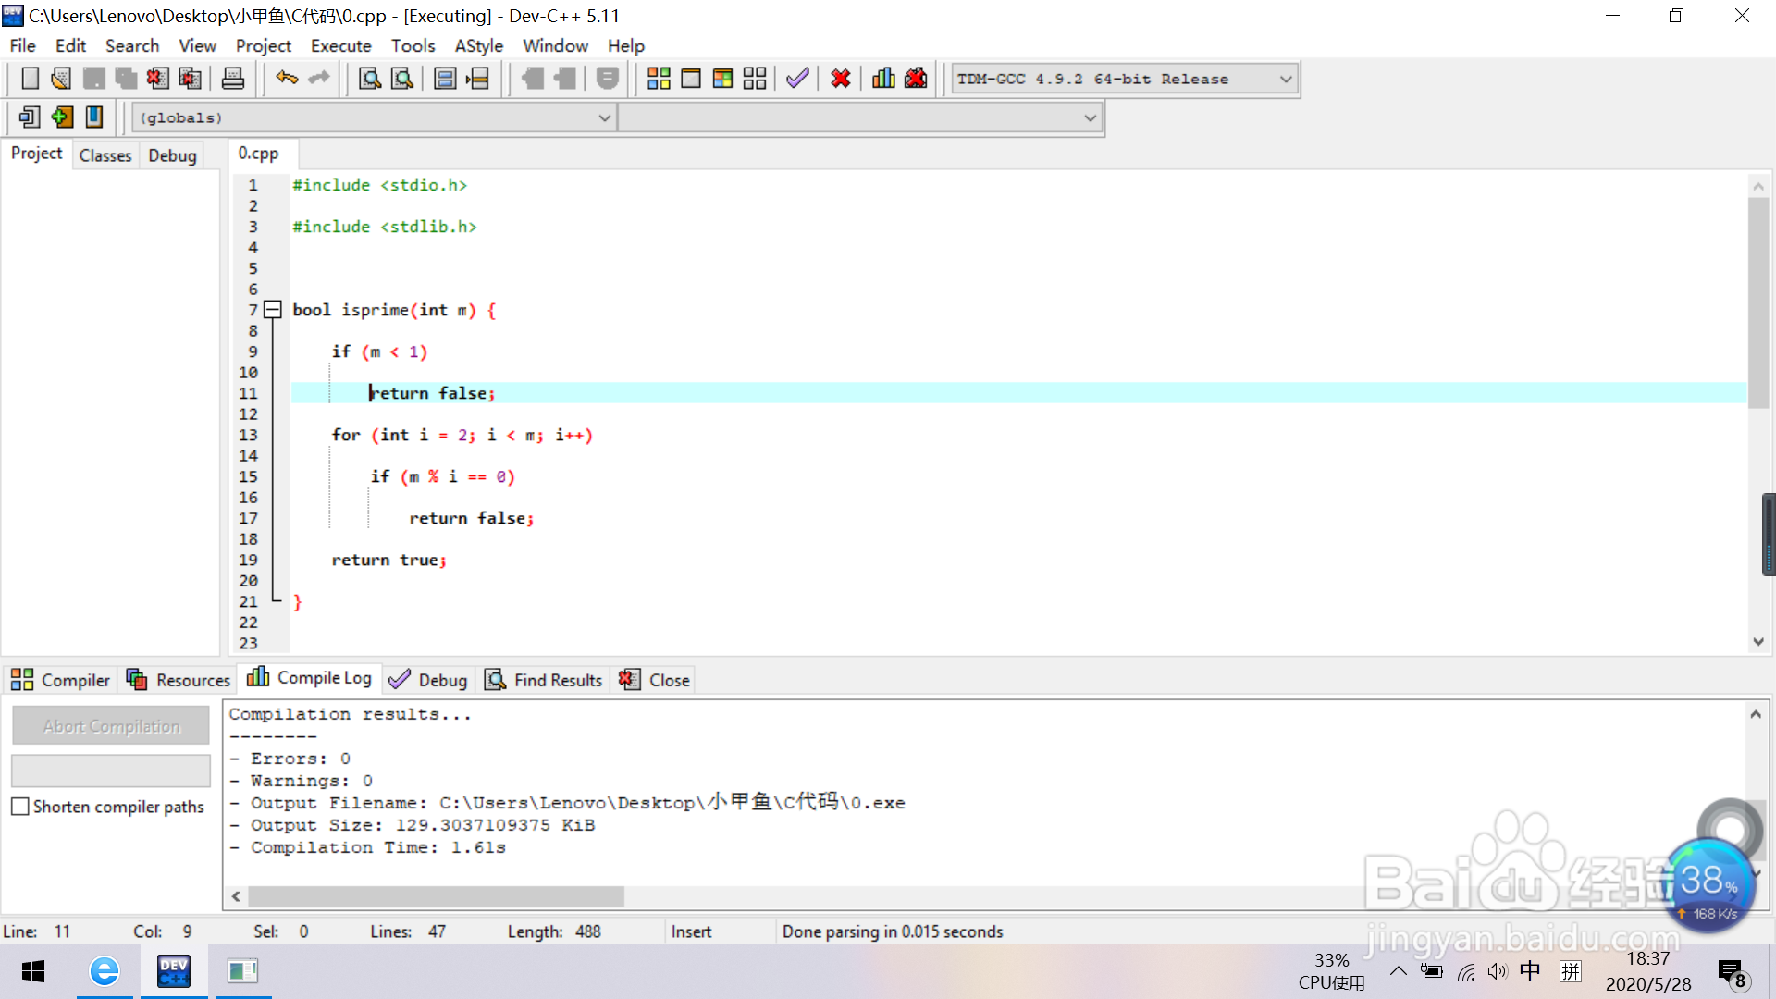This screenshot has width=1776, height=999.
Task: Collapse the isprime function fold marker
Action: point(273,310)
